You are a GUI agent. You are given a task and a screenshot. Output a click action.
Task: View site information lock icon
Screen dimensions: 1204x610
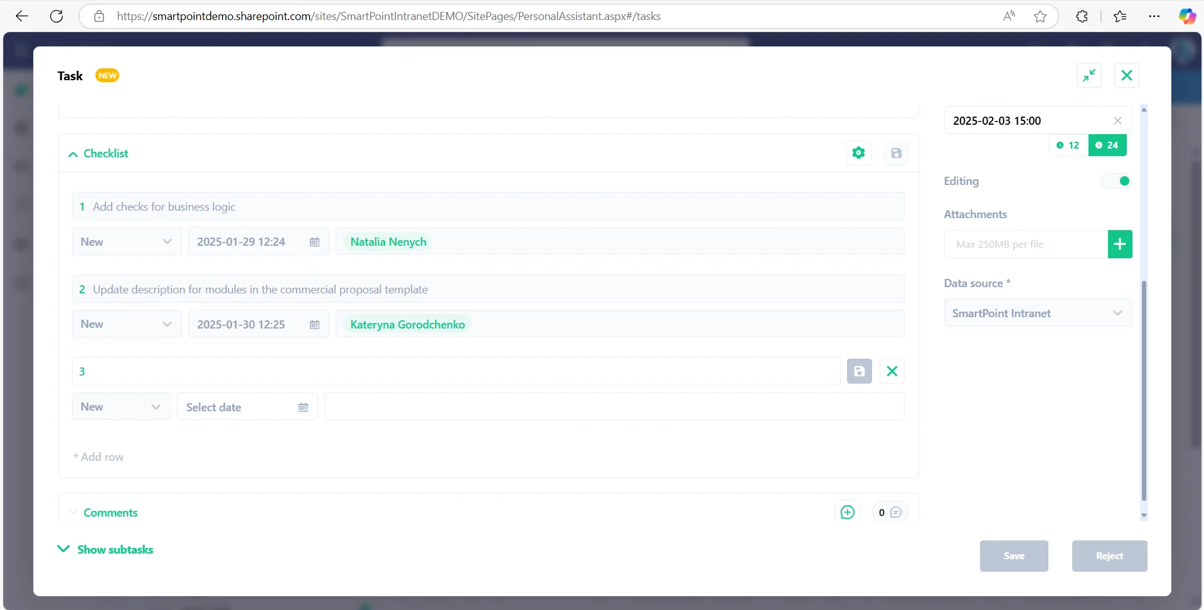tap(99, 16)
